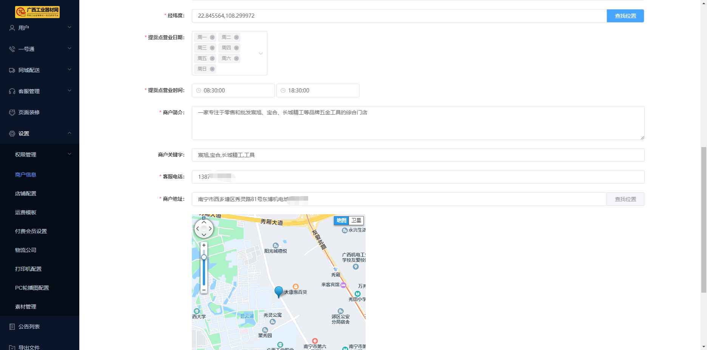Click the blue location marker on map

[279, 292]
